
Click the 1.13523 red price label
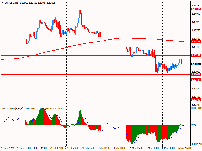[x=196, y=42]
